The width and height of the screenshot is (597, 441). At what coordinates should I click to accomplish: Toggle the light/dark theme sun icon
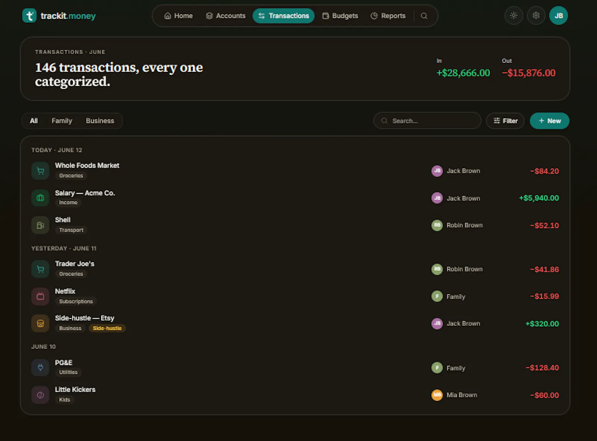point(514,16)
